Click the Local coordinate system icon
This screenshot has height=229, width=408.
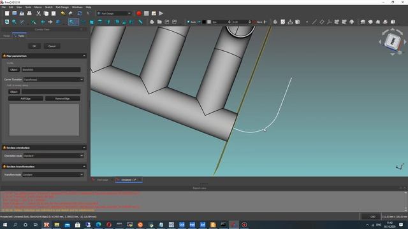329,22
